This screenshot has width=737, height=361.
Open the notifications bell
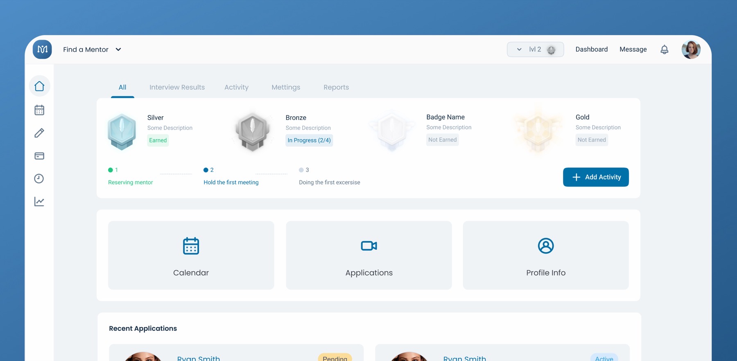pos(664,50)
